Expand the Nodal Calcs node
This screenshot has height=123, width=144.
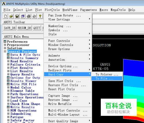pos(8,87)
